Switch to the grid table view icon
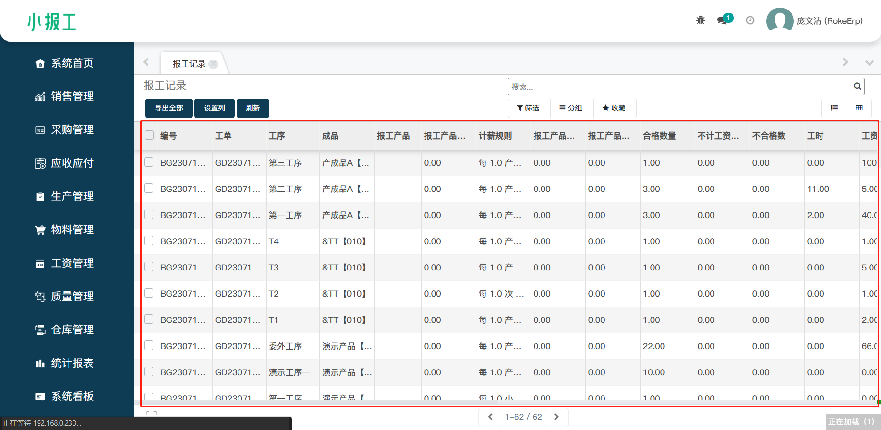 click(859, 108)
